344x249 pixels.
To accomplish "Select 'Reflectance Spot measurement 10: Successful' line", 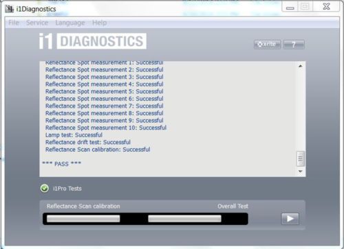I will coord(106,128).
